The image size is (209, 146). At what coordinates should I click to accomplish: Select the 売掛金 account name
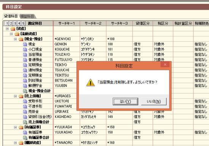coord(33,111)
